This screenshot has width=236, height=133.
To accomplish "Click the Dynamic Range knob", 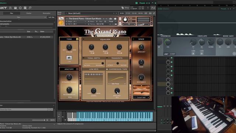I will (69, 77).
